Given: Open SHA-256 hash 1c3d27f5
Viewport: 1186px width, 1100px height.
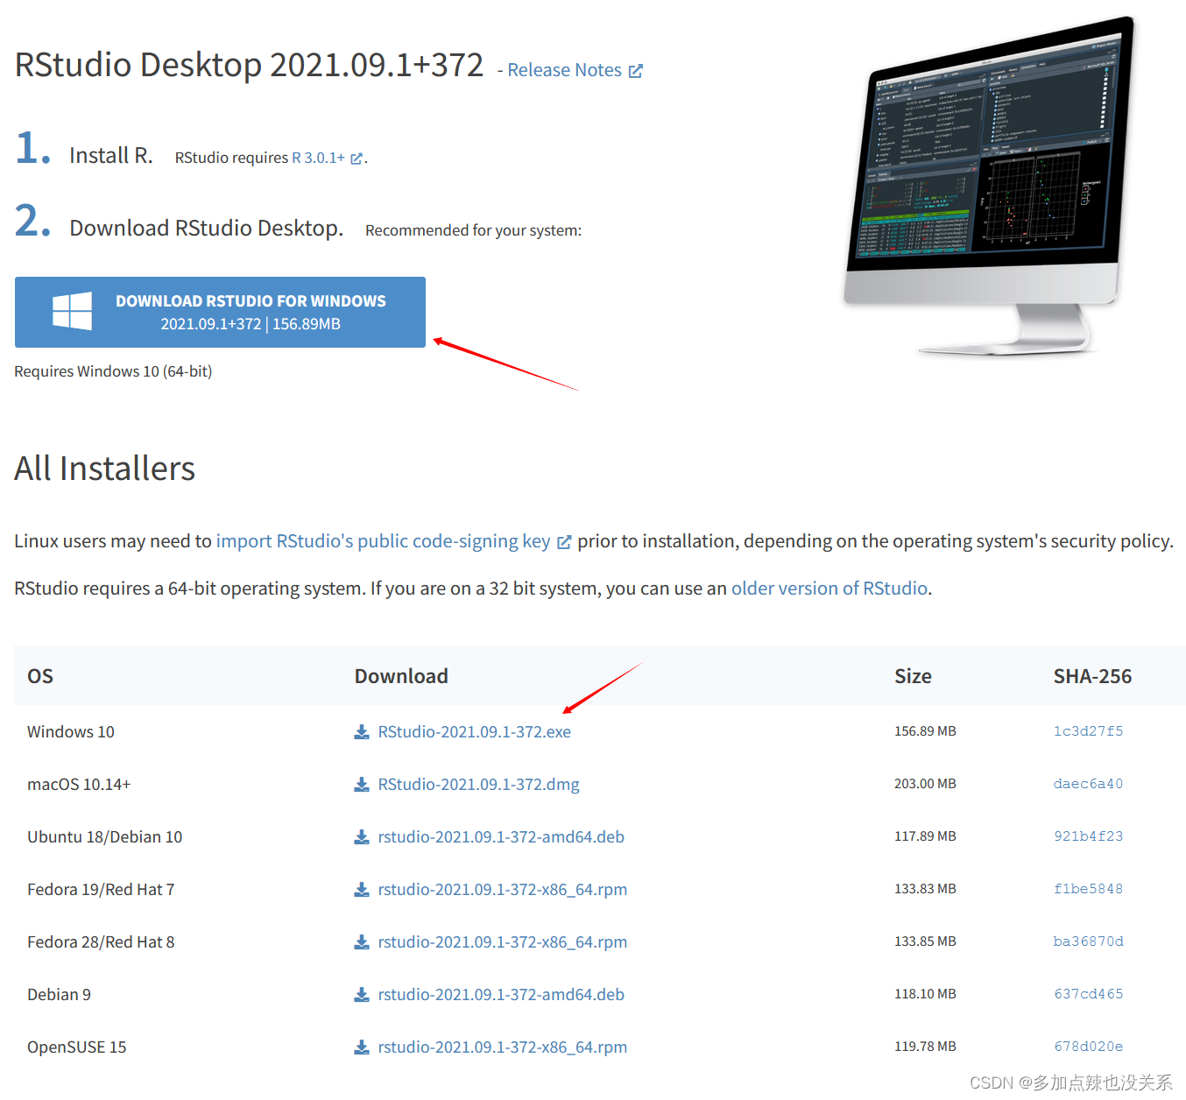Looking at the screenshot, I should (1088, 731).
